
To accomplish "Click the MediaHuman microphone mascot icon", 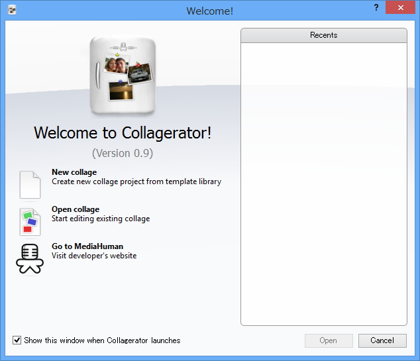I will (x=30, y=258).
